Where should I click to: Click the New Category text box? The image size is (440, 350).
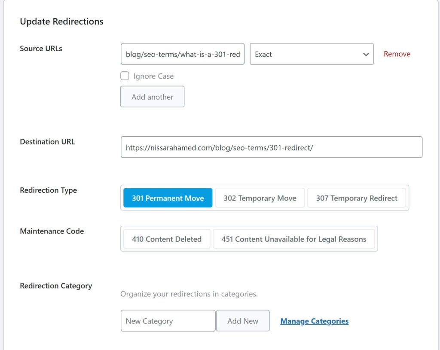click(168, 320)
